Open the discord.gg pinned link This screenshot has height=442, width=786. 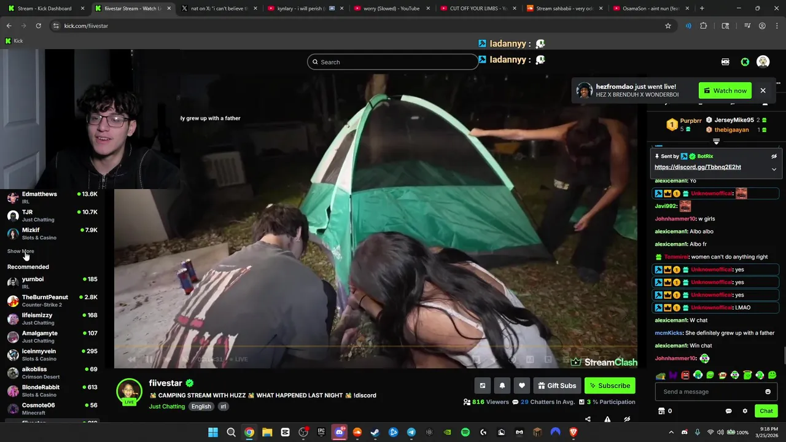coord(698,167)
